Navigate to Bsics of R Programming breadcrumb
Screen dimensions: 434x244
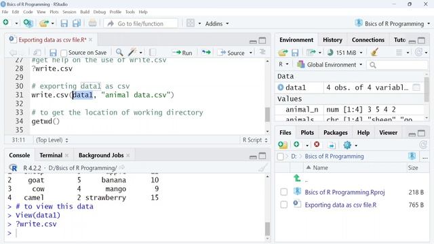334,157
